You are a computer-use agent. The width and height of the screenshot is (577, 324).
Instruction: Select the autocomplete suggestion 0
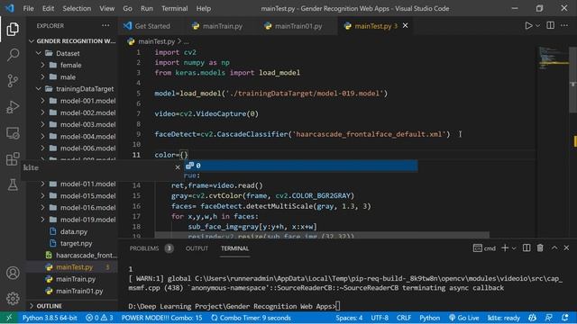point(300,166)
